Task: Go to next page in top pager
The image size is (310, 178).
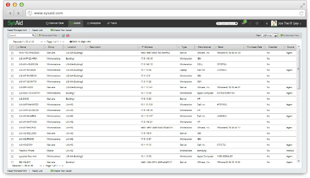Action: tap(60, 42)
